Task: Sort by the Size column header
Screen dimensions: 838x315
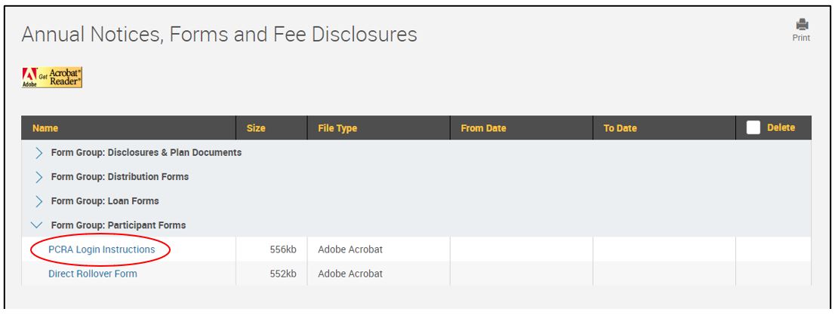Action: pyautogui.click(x=256, y=128)
